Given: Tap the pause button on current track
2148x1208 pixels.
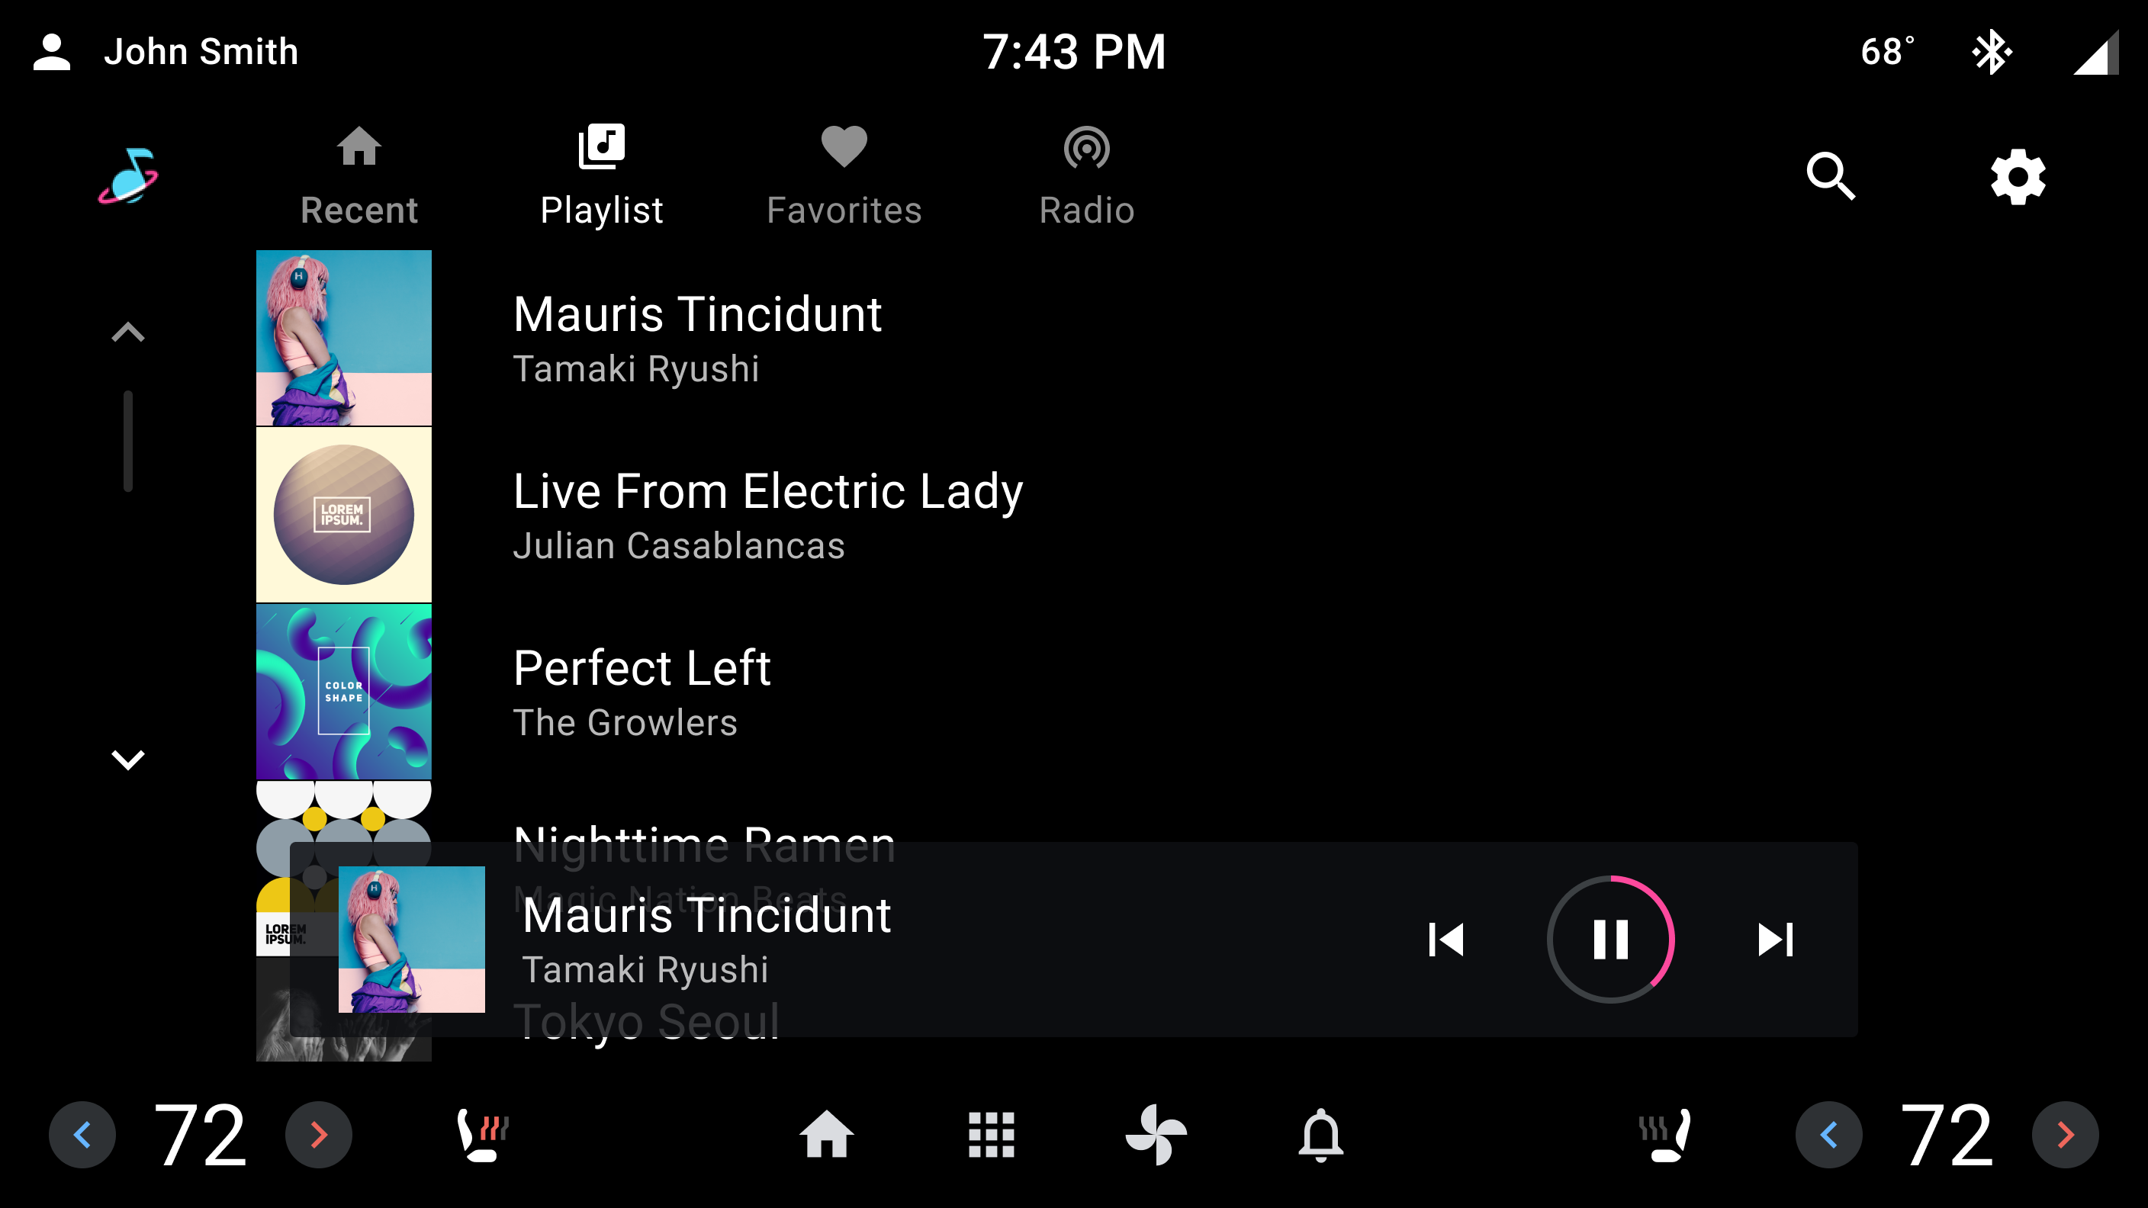Looking at the screenshot, I should [1613, 940].
